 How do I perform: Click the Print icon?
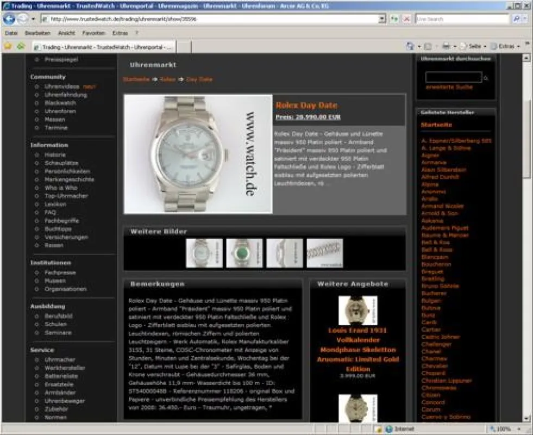tap(446, 46)
